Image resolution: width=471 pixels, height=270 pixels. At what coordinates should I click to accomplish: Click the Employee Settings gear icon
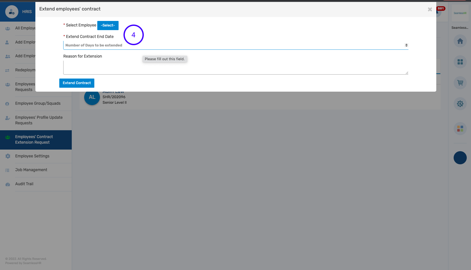pyautogui.click(x=8, y=156)
